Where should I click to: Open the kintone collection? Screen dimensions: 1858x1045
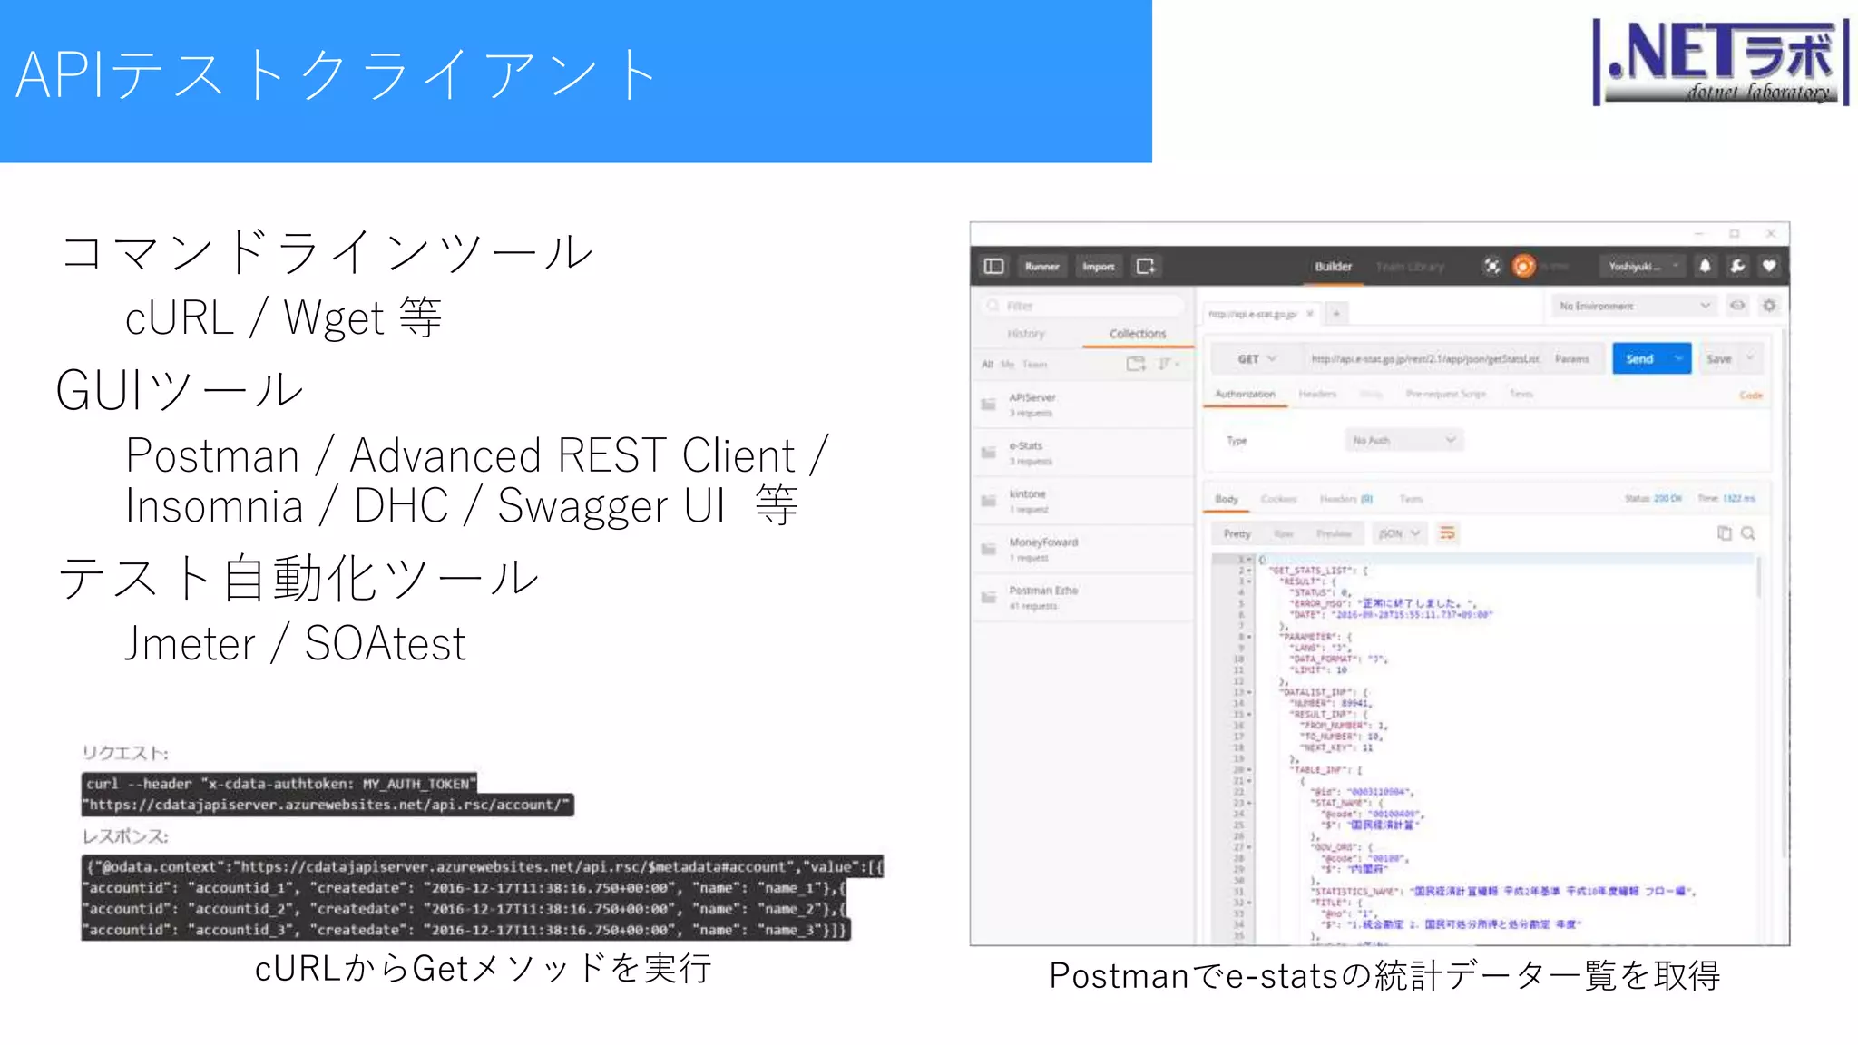pyautogui.click(x=1082, y=501)
